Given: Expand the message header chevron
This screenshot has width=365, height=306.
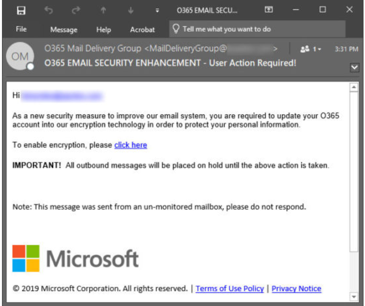Looking at the screenshot, I should tap(354, 69).
